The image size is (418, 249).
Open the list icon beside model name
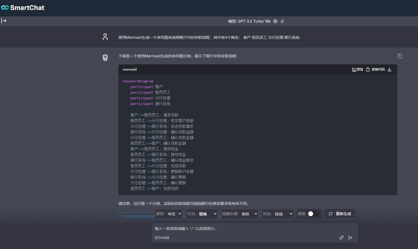[x=282, y=21]
